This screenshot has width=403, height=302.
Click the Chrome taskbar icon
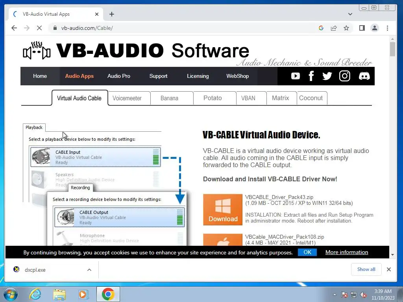click(108, 294)
